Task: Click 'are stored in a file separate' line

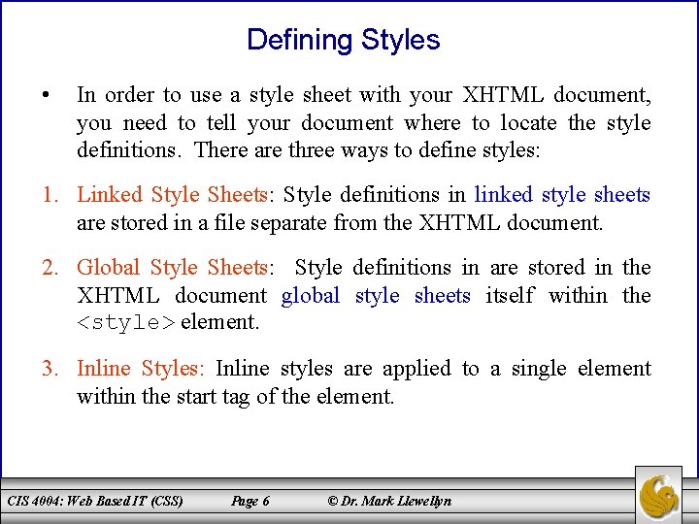Action: click(x=340, y=222)
